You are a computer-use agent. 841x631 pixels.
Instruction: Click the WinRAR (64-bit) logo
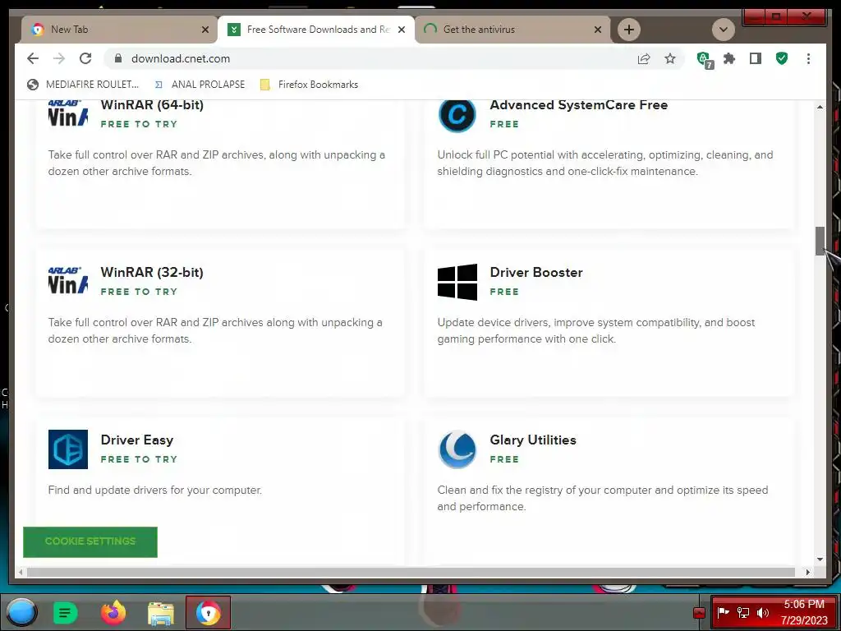[67, 113]
